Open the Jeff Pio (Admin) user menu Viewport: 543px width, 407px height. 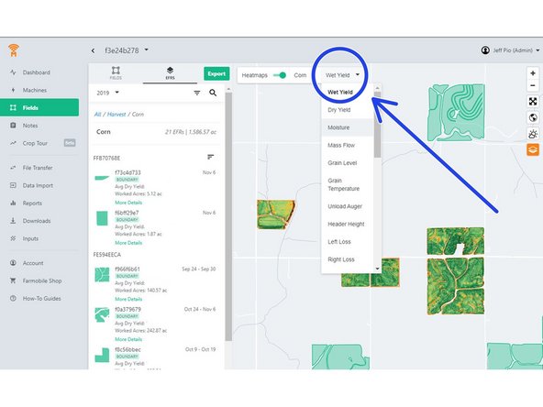510,50
